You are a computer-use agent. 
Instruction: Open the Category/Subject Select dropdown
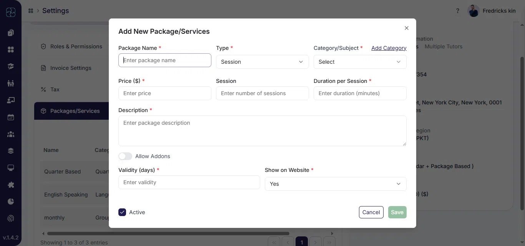click(360, 62)
